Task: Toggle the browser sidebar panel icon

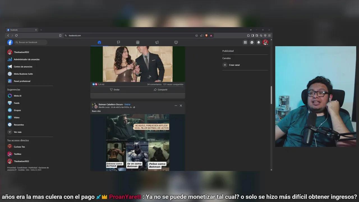Action: (252, 35)
